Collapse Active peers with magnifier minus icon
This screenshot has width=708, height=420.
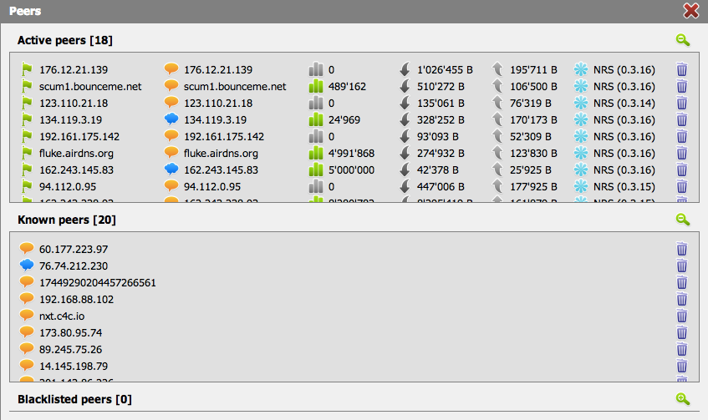(x=683, y=40)
